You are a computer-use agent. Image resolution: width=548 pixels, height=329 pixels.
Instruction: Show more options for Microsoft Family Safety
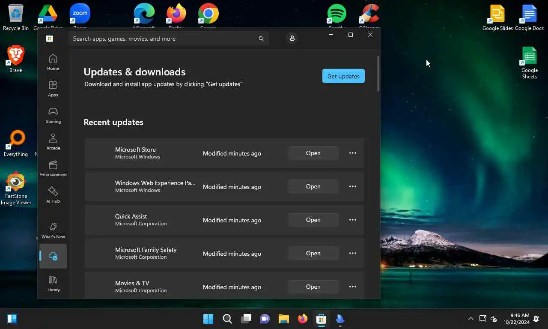353,253
